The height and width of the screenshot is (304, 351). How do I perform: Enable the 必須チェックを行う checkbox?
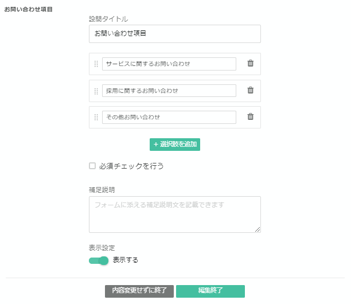pos(92,166)
